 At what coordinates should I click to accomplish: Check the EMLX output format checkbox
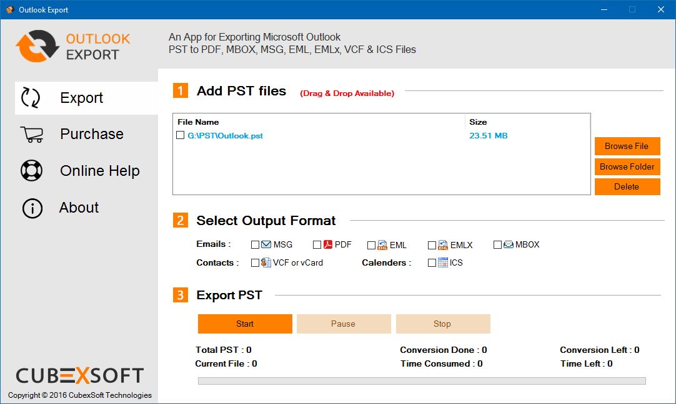coord(432,245)
